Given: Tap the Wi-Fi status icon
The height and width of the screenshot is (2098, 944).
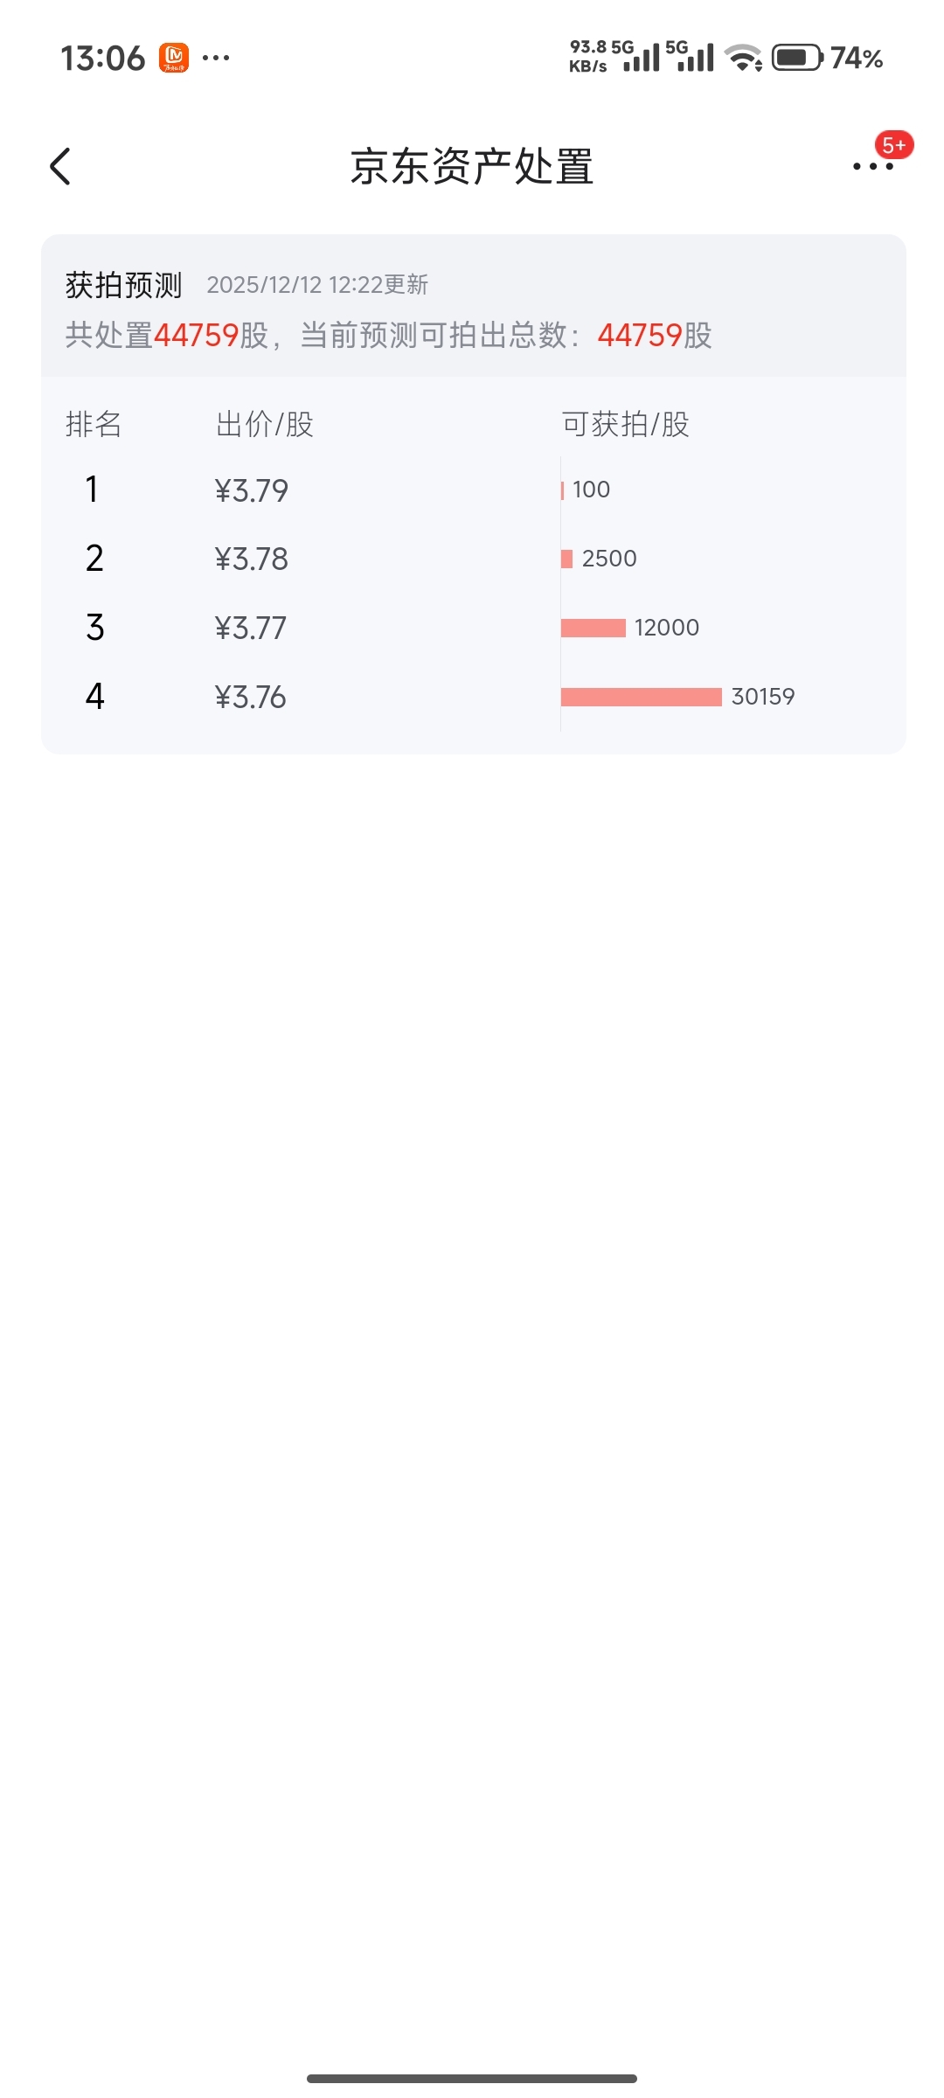Looking at the screenshot, I should 744,58.
